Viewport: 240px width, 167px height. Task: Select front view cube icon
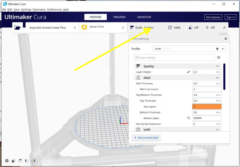click(13, 161)
